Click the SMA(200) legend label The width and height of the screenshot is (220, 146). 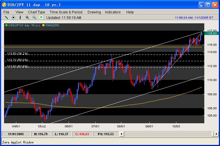52,25
